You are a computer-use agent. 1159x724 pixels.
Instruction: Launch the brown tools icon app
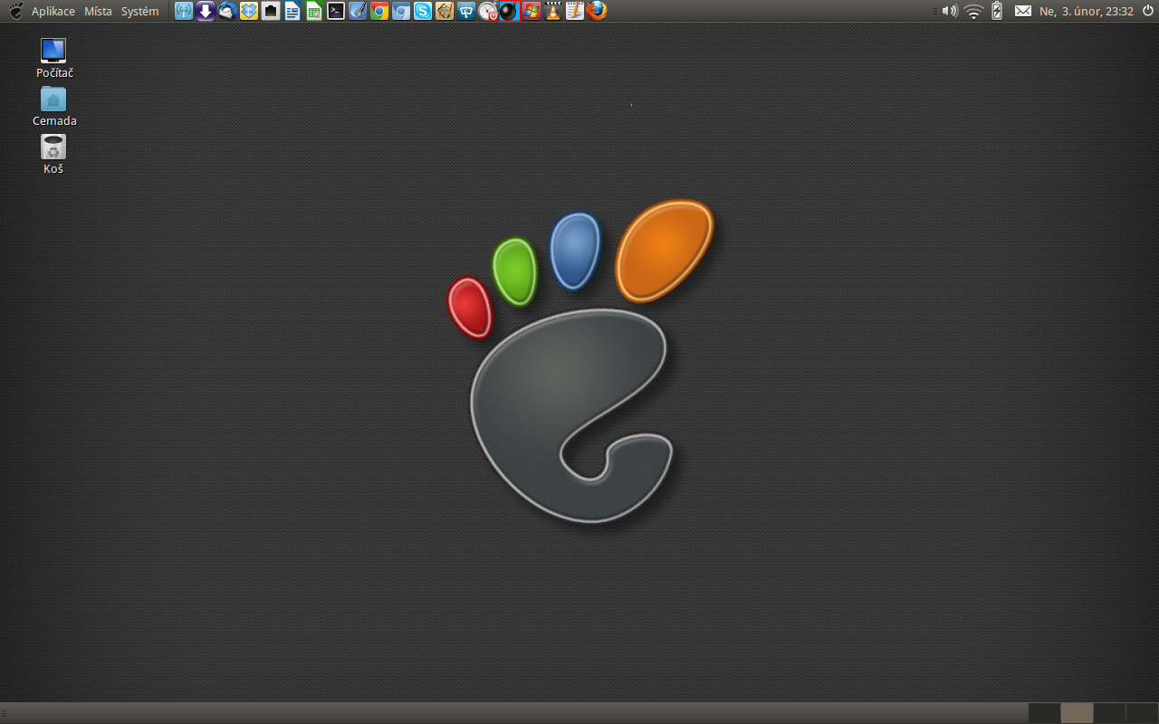click(445, 11)
